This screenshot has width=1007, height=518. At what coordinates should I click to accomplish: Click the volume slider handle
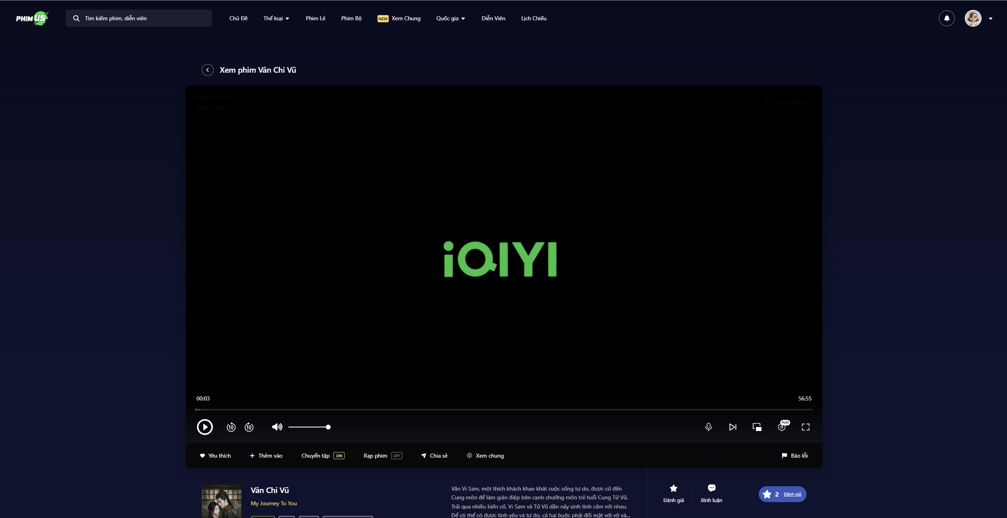click(328, 427)
